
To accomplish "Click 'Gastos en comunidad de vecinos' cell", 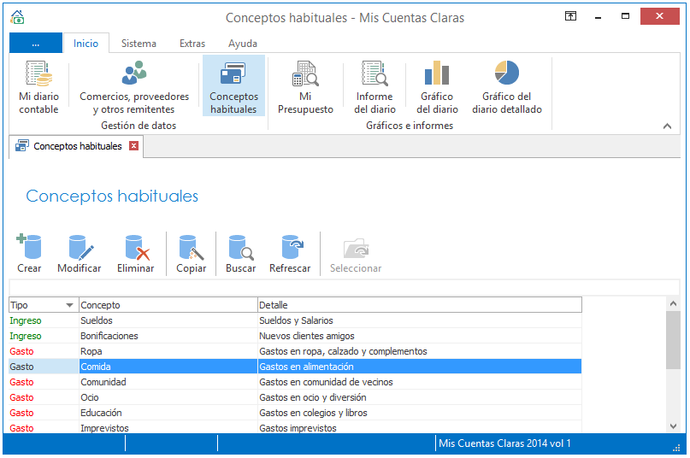I will tap(419, 382).
